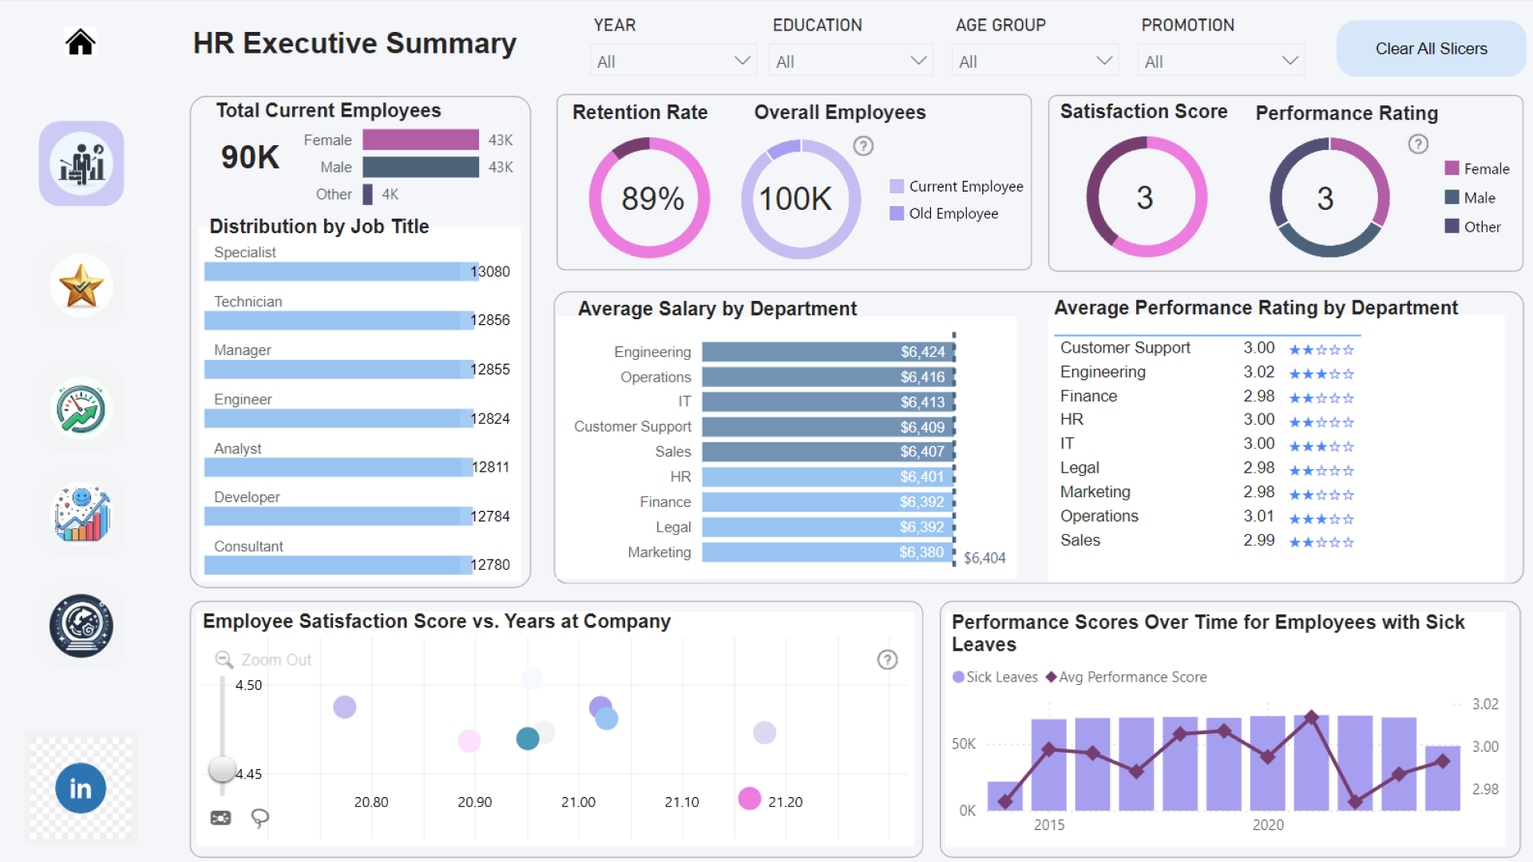
Task: Select the Analyst job title bar
Action: (339, 467)
